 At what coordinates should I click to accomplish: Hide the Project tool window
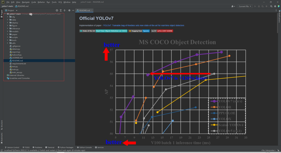tap(73, 10)
